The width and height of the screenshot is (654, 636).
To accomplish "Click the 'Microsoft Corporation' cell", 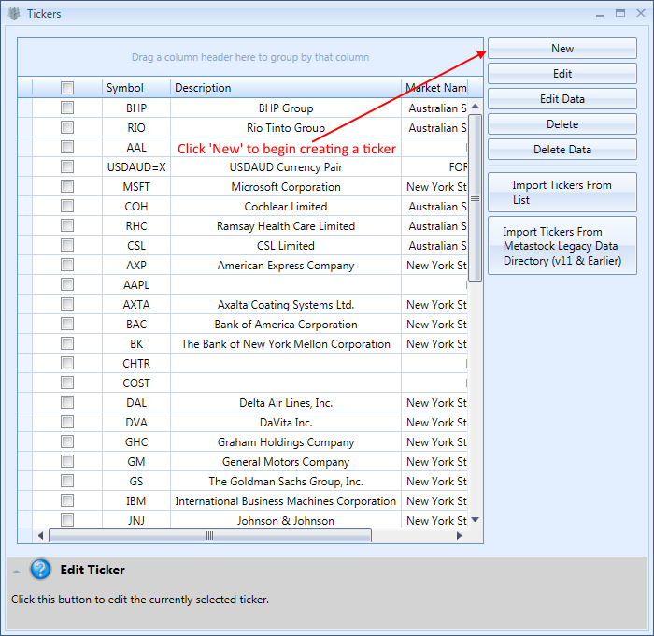I will 286,186.
